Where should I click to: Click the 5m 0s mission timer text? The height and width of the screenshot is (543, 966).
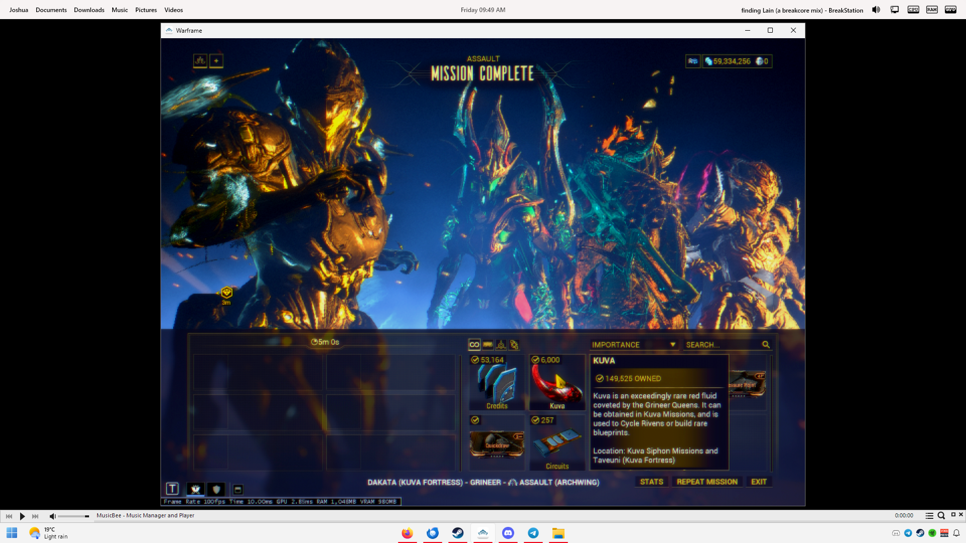click(x=325, y=342)
